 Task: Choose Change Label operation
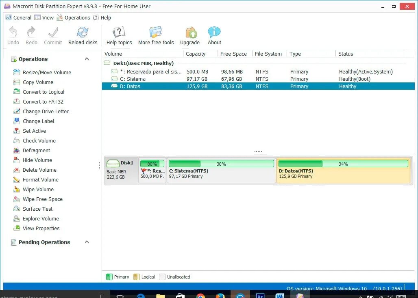(x=34, y=121)
